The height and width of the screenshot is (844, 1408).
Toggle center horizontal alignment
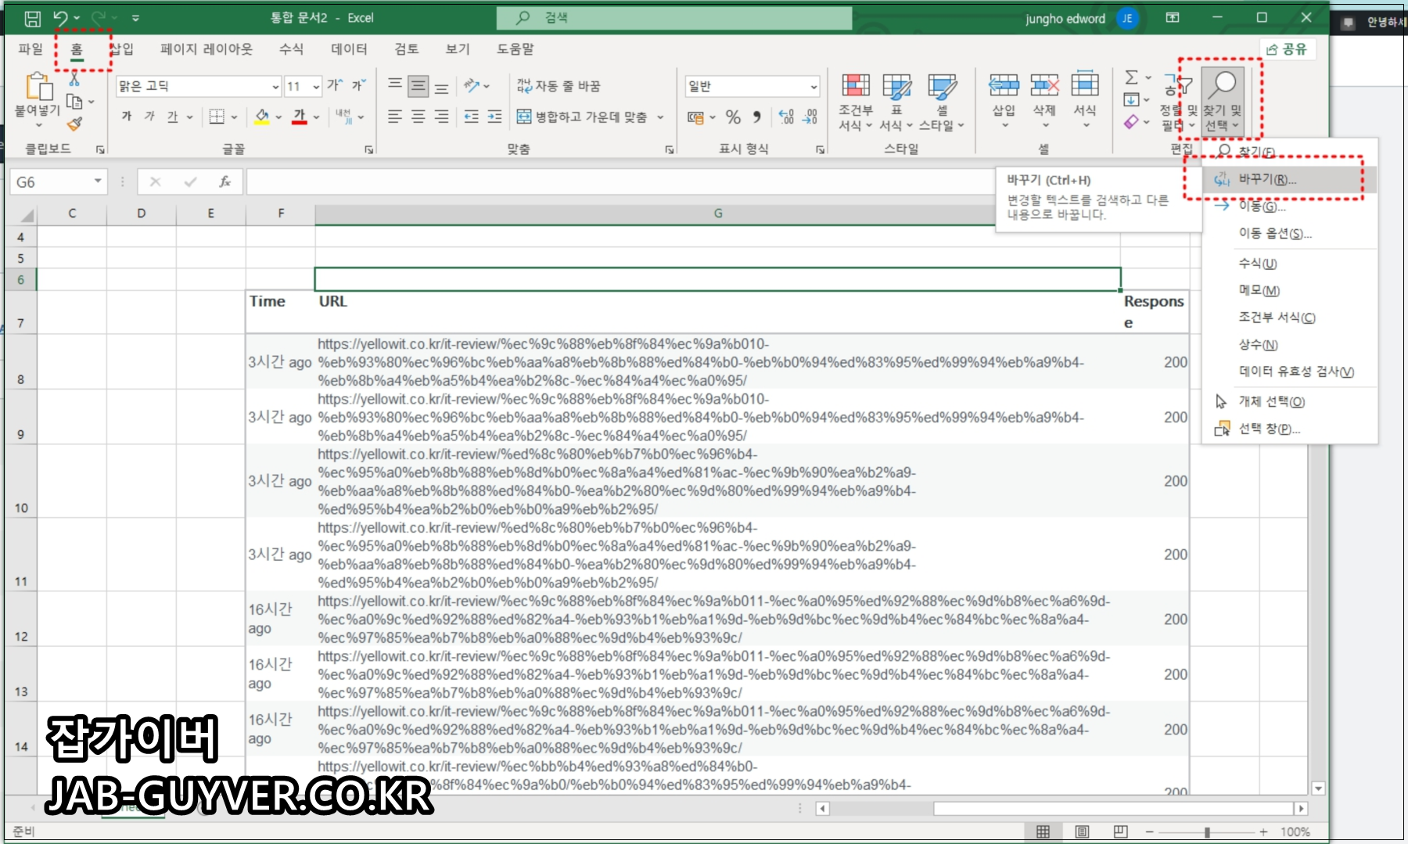[x=418, y=117]
